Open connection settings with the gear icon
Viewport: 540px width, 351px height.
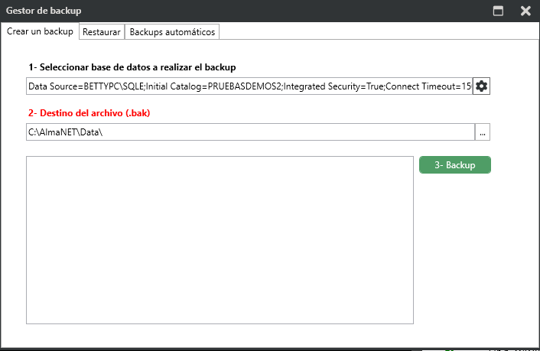click(x=481, y=86)
